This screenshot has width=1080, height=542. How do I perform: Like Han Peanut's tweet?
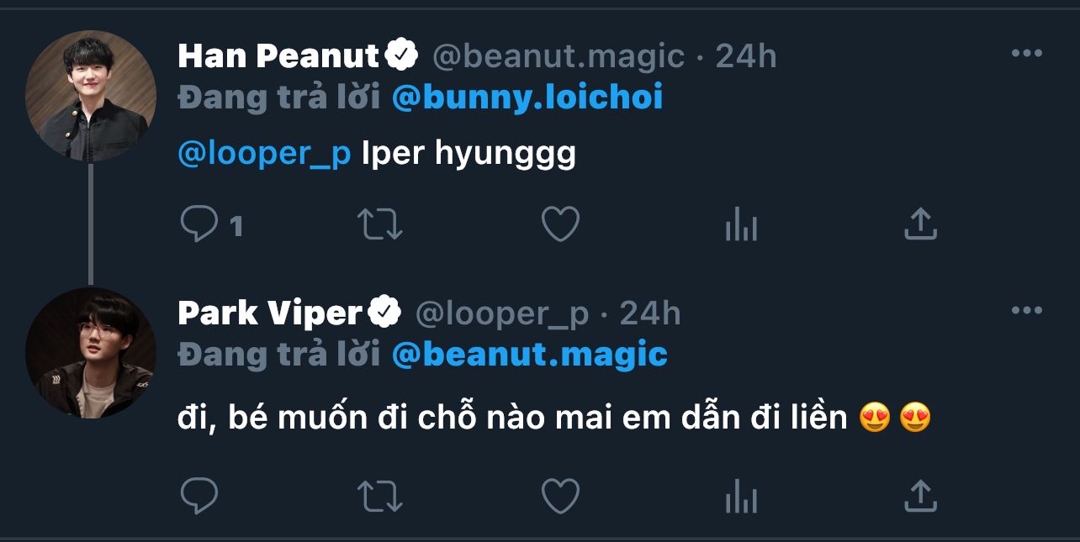pos(559,225)
